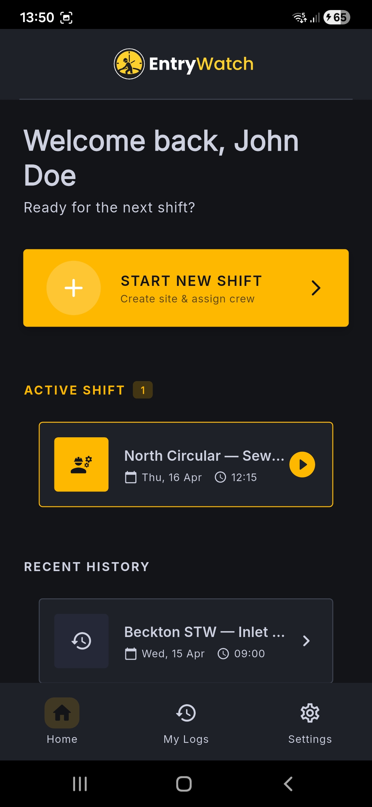
Task: Tap the calendar icon beside Thu, 16 Apr
Action: [131, 477]
